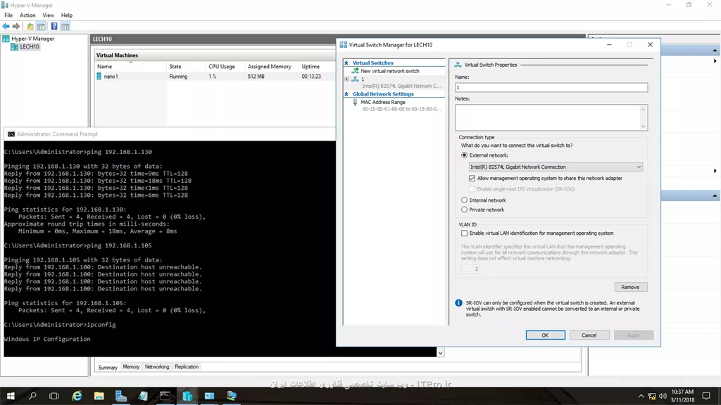
Task: Switch to the Networking tab
Action: [157, 367]
